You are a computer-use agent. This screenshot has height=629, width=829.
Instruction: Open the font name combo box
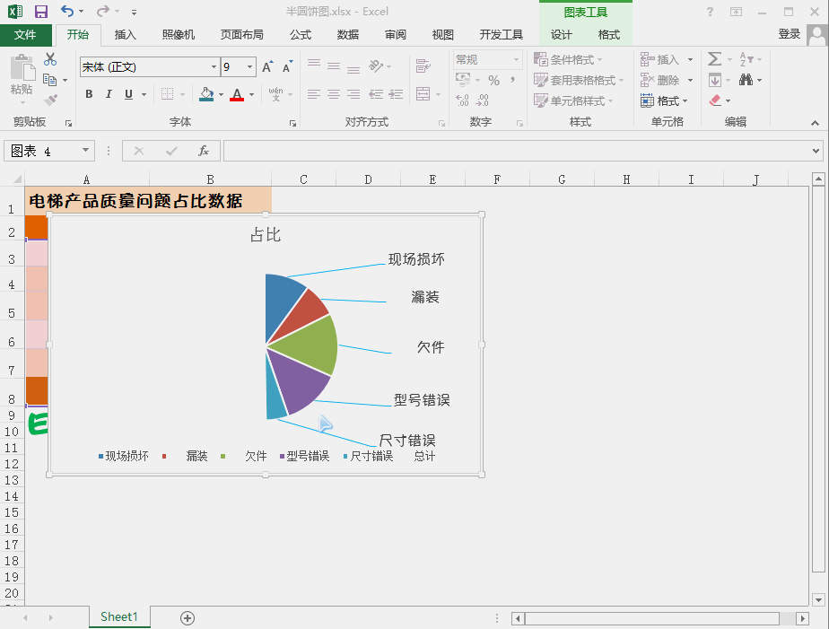(x=150, y=67)
